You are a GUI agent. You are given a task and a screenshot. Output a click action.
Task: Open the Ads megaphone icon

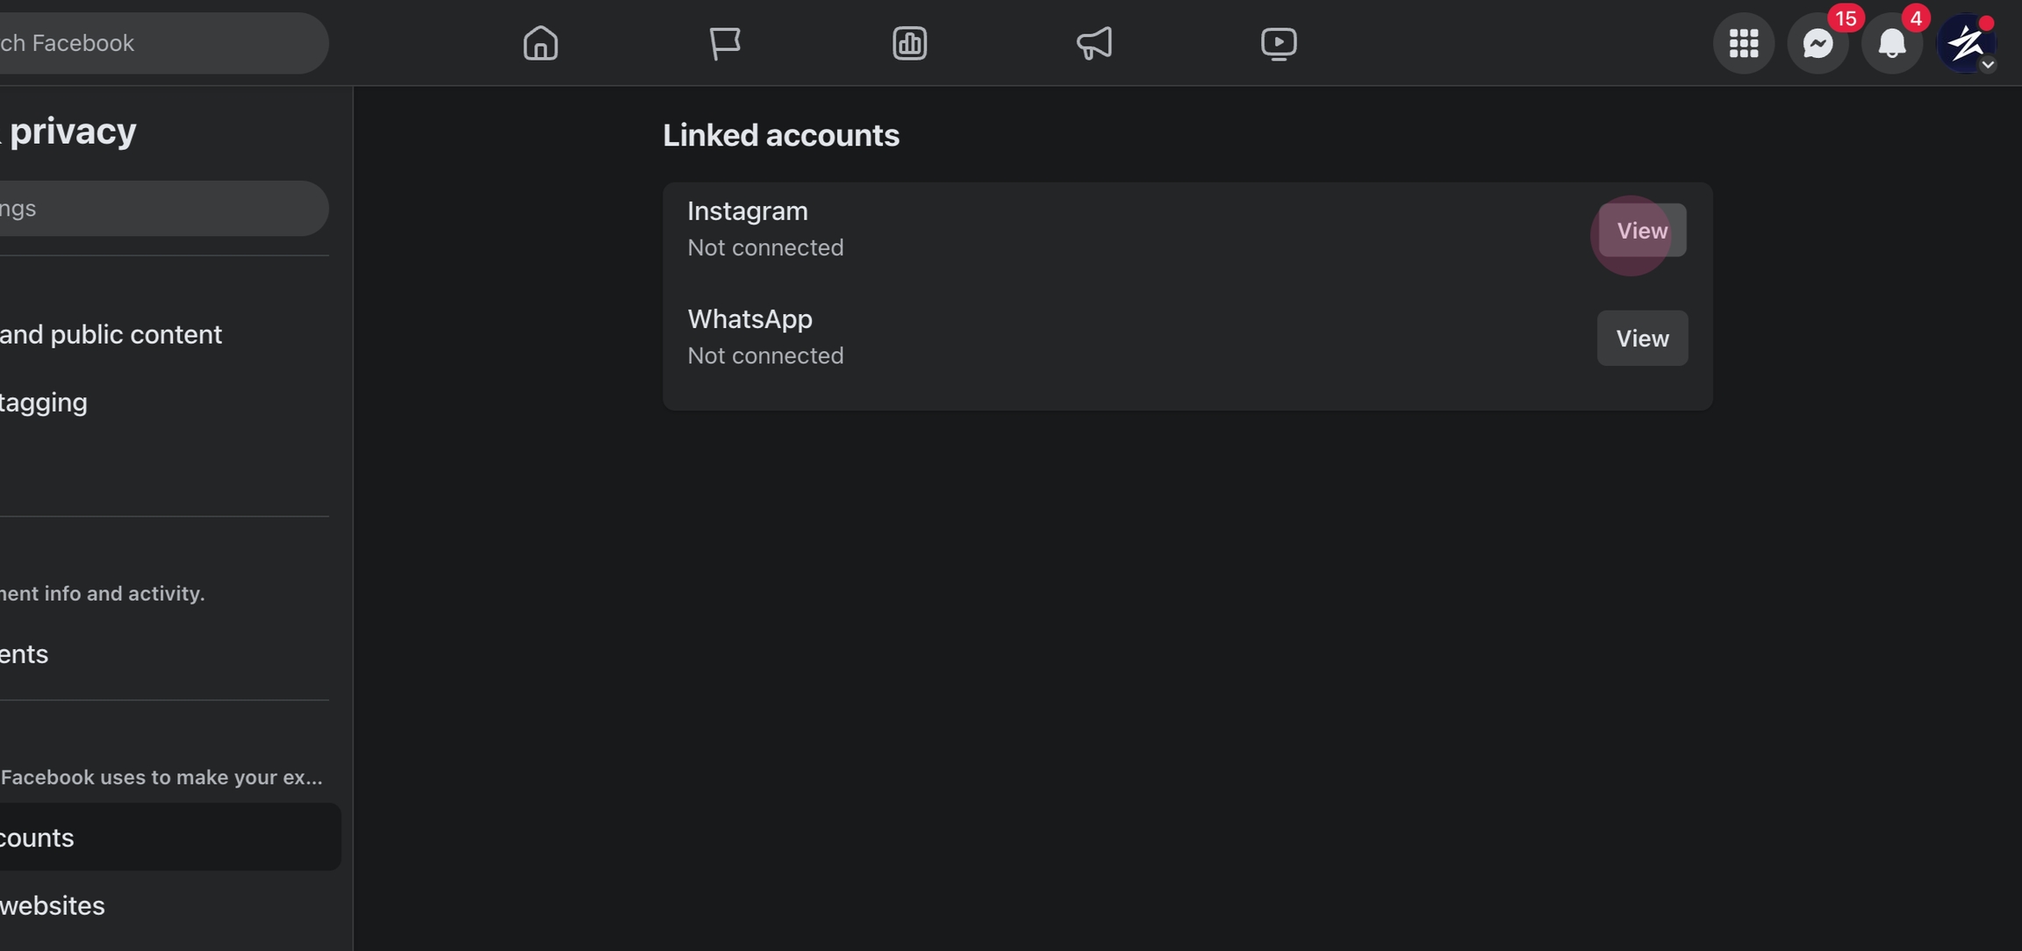[1094, 43]
